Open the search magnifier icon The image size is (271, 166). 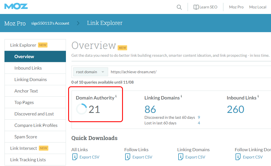(179, 7)
